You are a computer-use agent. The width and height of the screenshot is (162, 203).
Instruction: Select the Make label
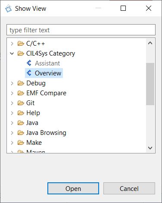coord(34,143)
